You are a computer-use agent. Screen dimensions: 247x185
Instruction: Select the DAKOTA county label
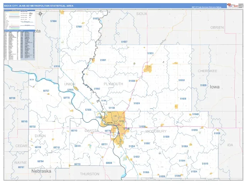92,131
